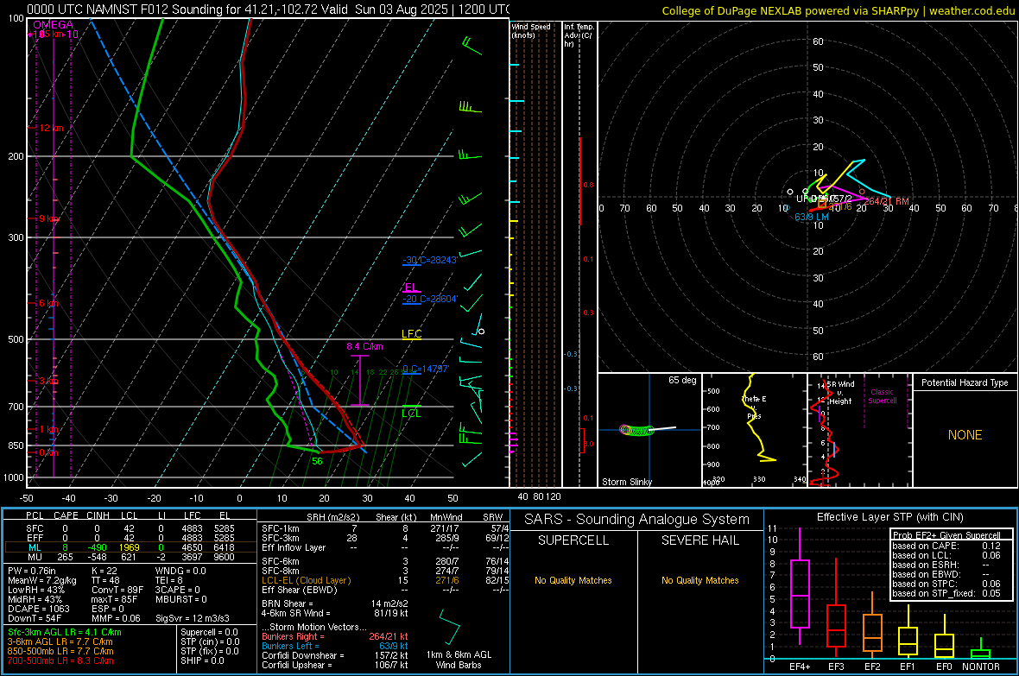Click the SHIP = 0.0 index
This screenshot has width=1019, height=676.
click(202, 660)
